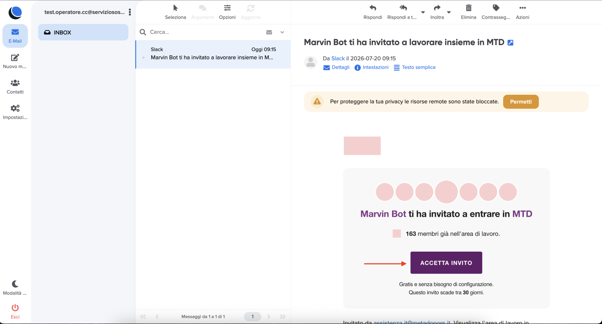Show message Dettagli

[336, 67]
